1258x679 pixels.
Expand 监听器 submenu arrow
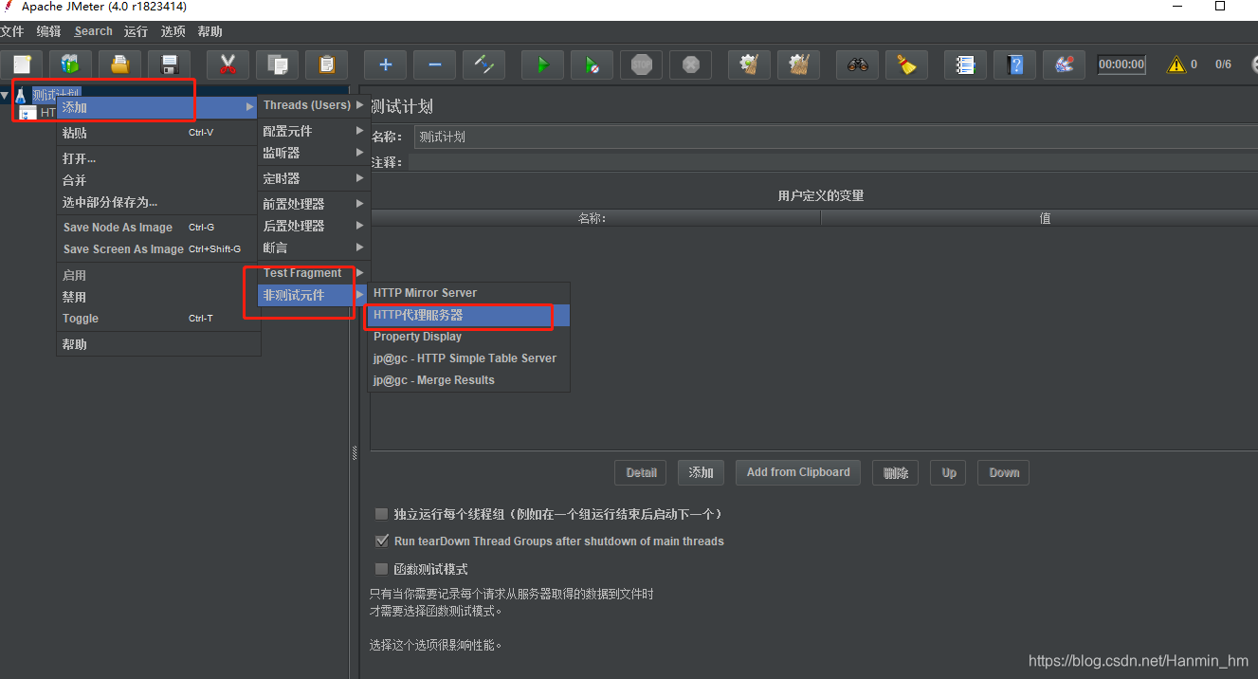(x=359, y=153)
